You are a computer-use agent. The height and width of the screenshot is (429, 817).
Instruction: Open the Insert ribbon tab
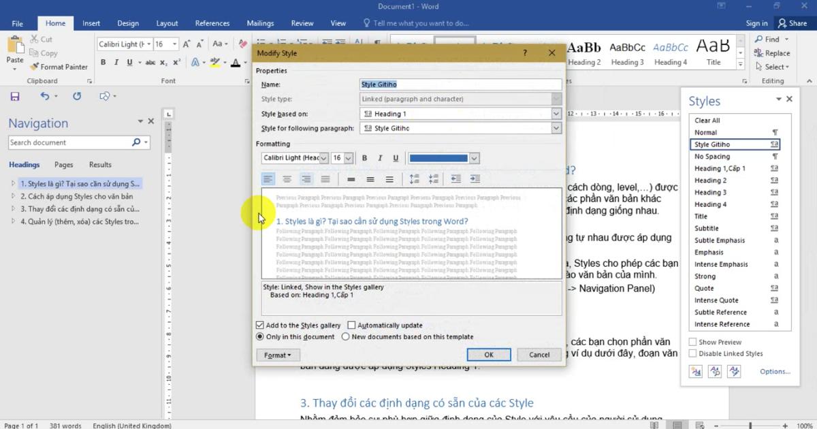point(91,23)
